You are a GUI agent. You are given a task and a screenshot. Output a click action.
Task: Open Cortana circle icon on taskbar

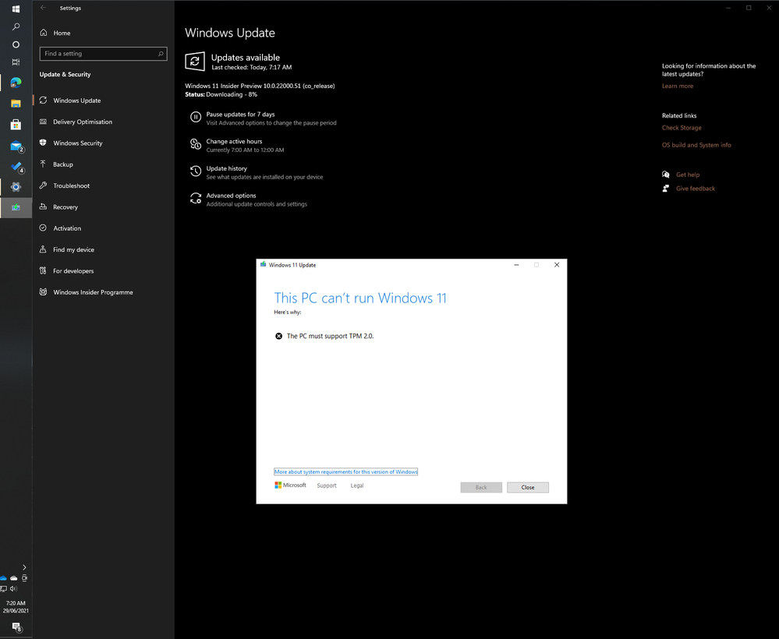16,44
